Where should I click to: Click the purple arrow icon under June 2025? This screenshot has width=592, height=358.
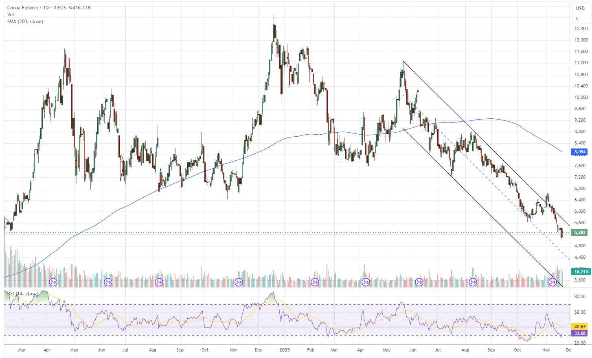[419, 281]
